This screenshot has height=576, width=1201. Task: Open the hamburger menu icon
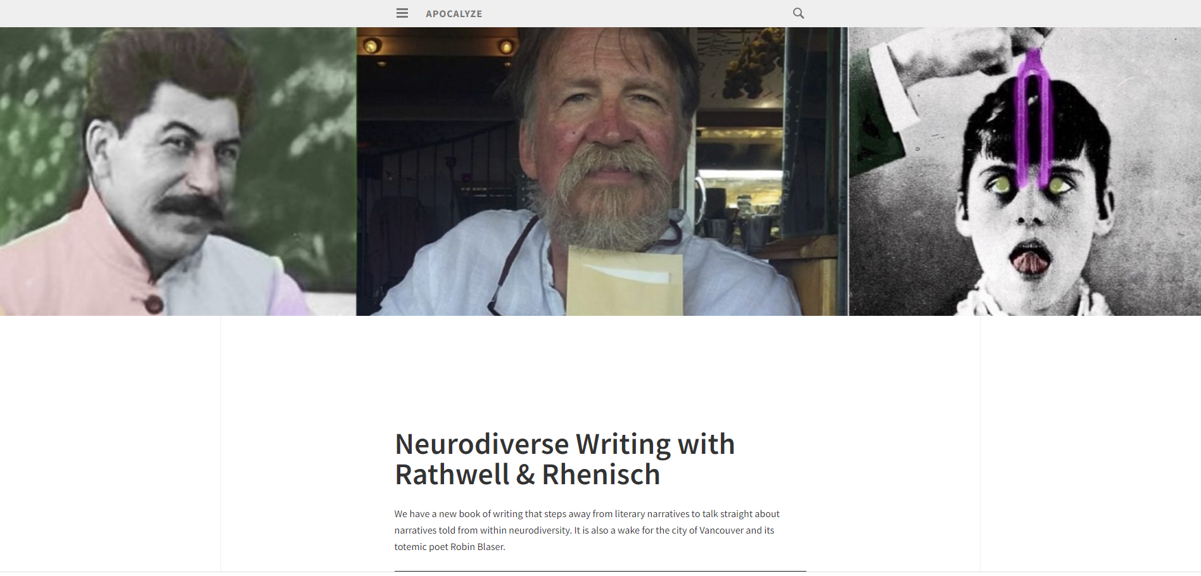(402, 13)
